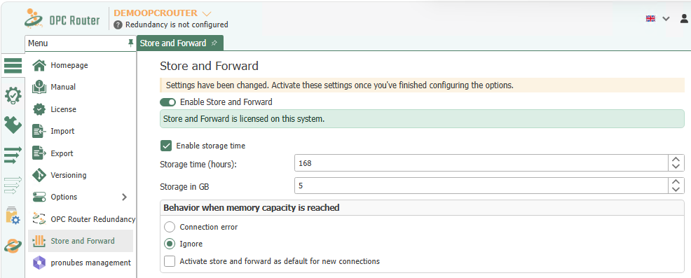The image size is (691, 278).
Task: Click the Versioning git icon
Action: (x=39, y=175)
